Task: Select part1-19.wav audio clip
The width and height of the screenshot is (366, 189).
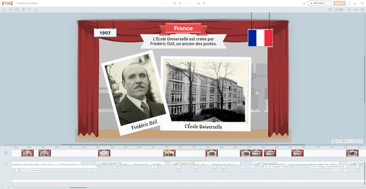Action: pyautogui.click(x=205, y=163)
